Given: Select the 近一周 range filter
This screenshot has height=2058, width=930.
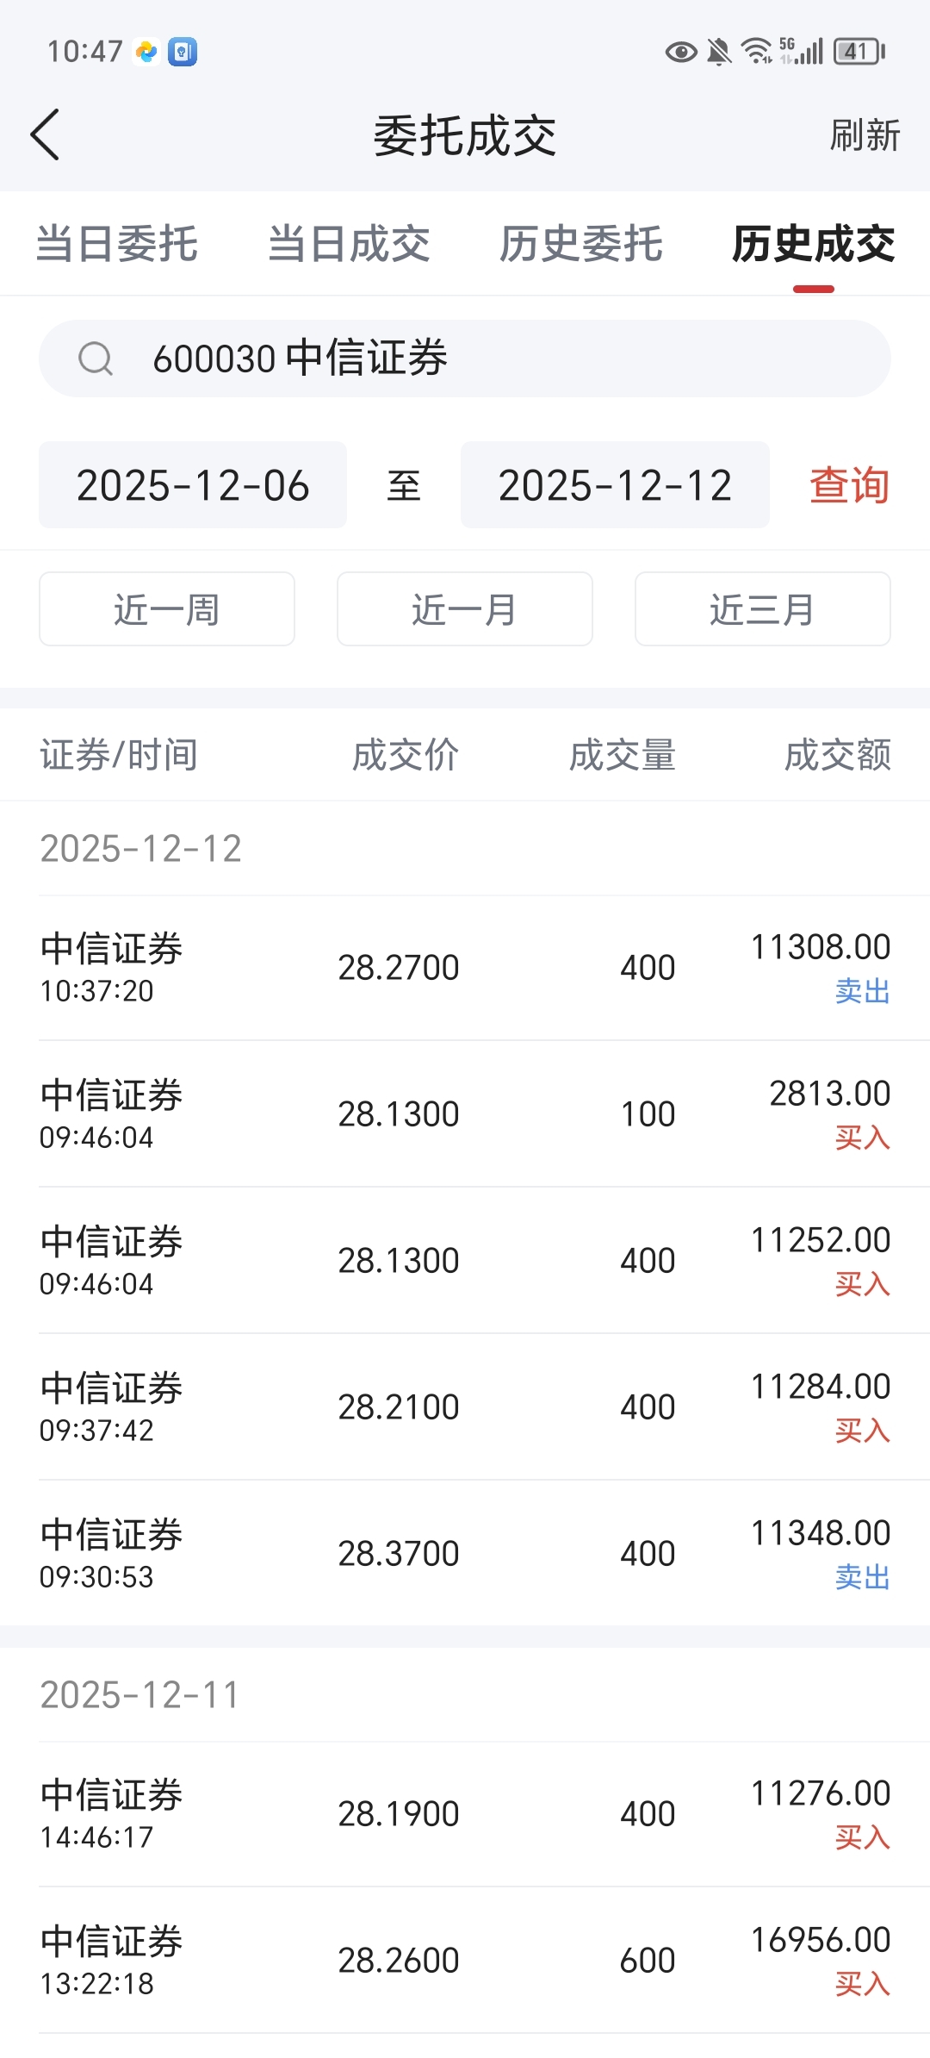Looking at the screenshot, I should tap(167, 609).
